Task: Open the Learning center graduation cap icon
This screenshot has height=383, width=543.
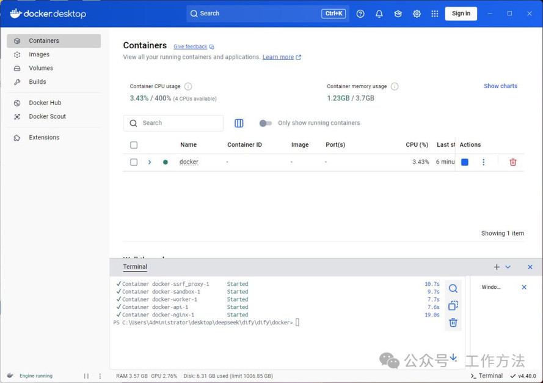Action: tap(398, 13)
